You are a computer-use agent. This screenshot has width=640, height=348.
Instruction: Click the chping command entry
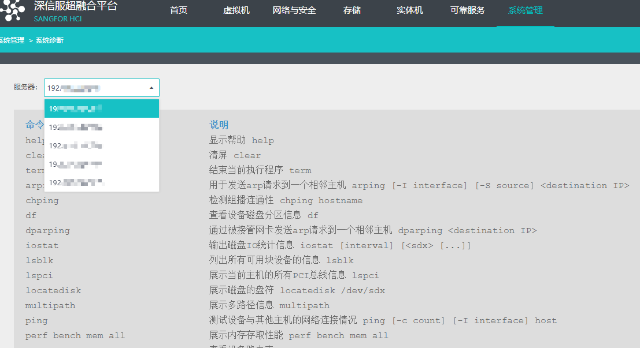42,201
